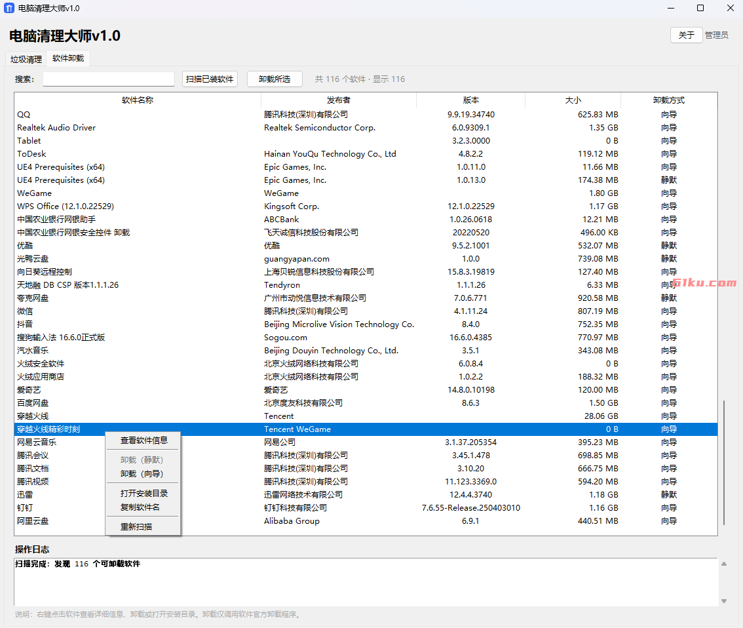743x628 pixels.
Task: Select the 微信 row
Action: [366, 311]
